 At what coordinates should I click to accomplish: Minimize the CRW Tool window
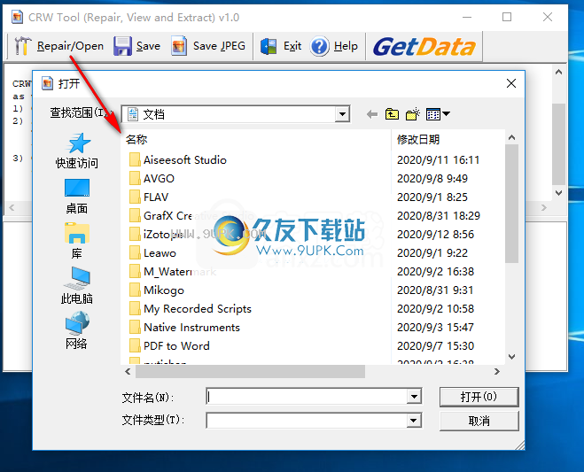click(x=467, y=17)
